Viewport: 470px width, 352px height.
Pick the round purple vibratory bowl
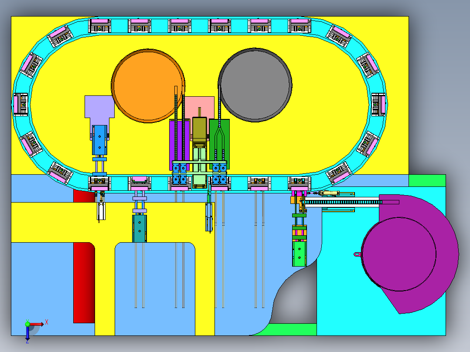398,254
